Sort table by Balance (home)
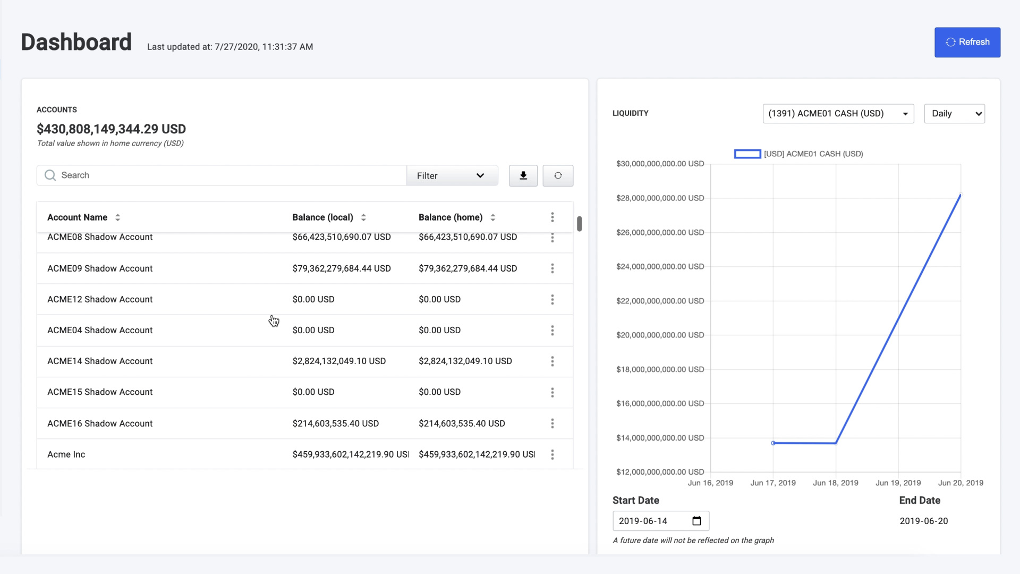Viewport: 1020px width, 574px height. [x=492, y=217]
